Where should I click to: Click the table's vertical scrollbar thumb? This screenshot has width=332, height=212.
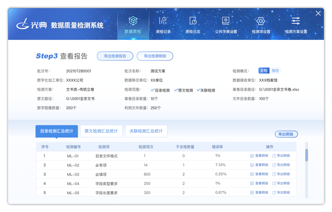click(306, 155)
